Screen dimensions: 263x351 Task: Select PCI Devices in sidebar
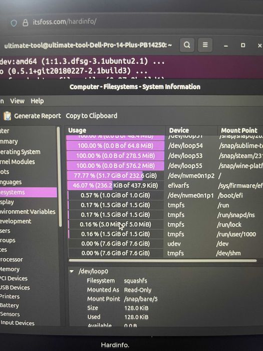pyautogui.click(x=14, y=278)
